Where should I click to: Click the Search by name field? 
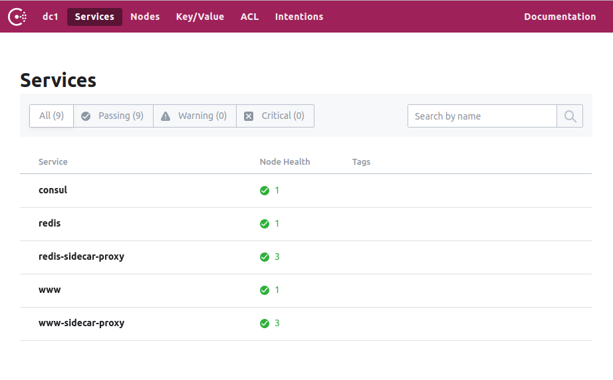482,116
